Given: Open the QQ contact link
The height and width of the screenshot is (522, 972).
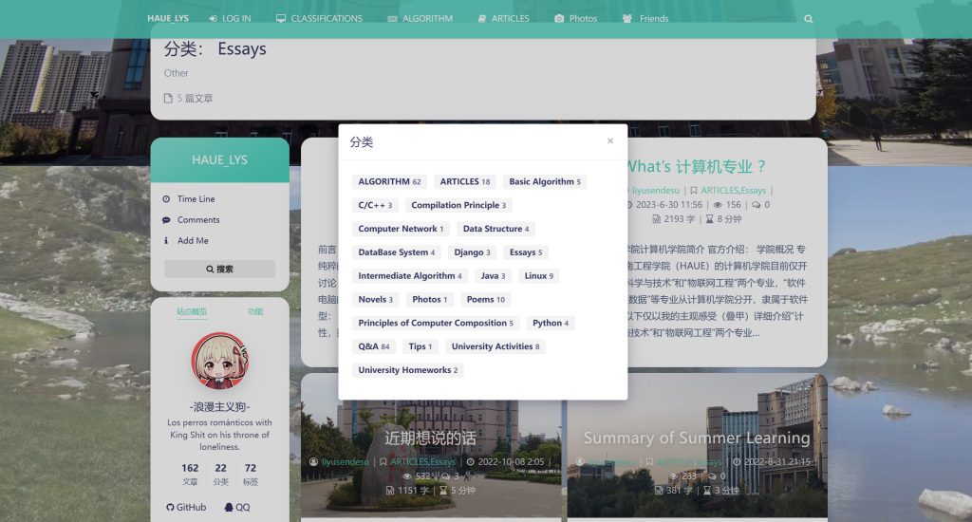Looking at the screenshot, I should click(236, 507).
